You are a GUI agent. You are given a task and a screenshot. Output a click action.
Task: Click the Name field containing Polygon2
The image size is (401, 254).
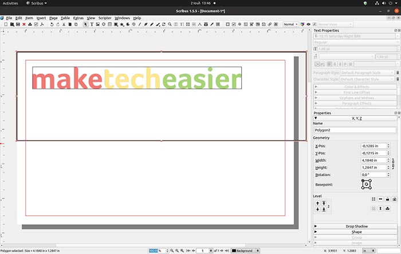pos(355,130)
